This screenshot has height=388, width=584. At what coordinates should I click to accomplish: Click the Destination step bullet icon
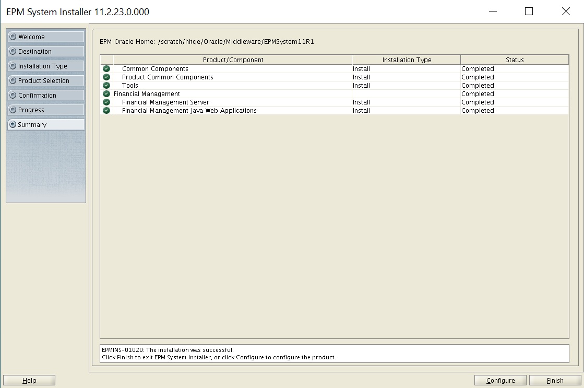pos(13,51)
